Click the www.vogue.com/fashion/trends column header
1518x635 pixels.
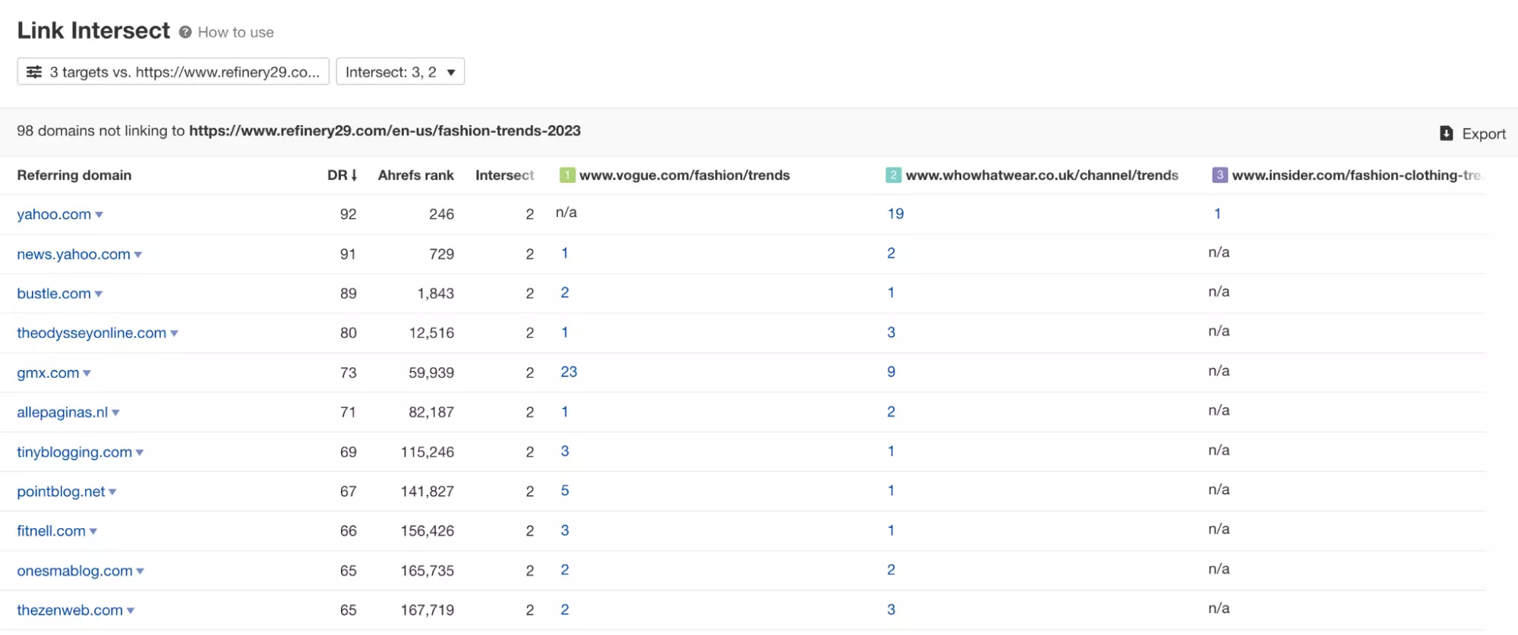point(684,175)
